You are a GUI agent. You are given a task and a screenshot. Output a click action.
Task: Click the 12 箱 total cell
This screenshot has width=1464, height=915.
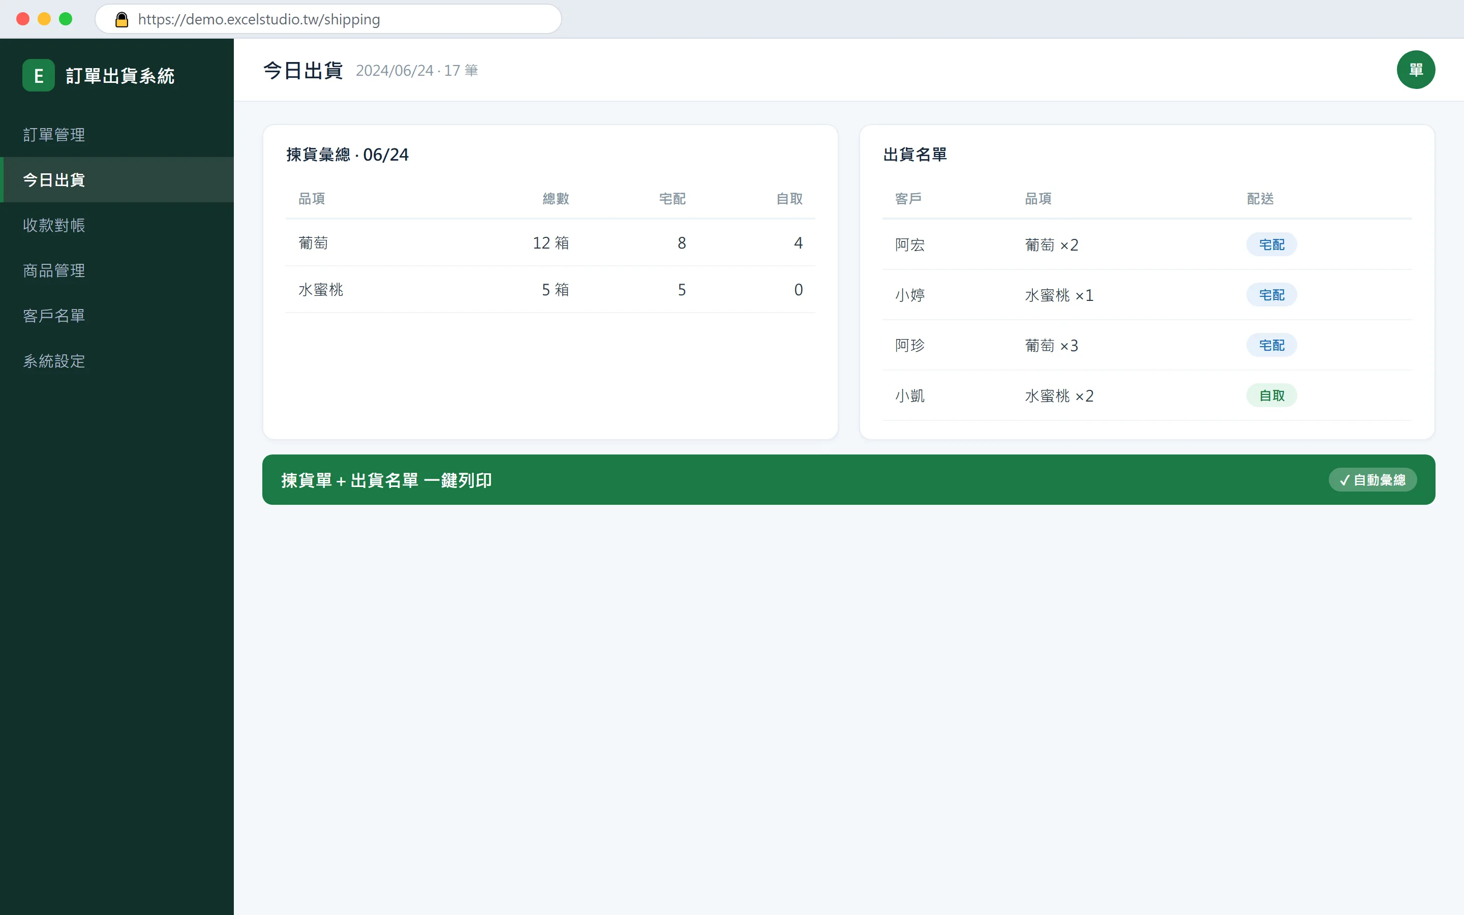click(x=551, y=242)
